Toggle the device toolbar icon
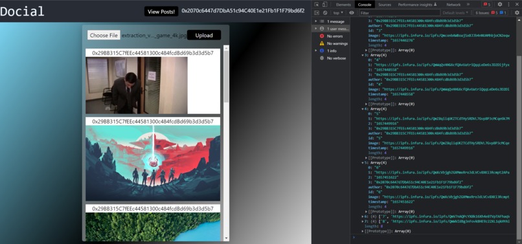Image resolution: width=522 pixels, height=244 pixels. pyautogui.click(x=324, y=5)
